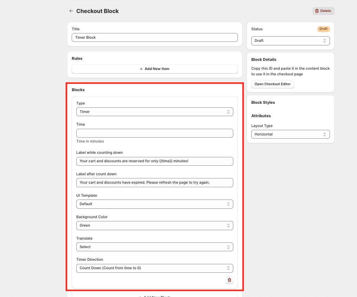
Task: Open the Type dropdown set to Timer
Action: (155, 112)
